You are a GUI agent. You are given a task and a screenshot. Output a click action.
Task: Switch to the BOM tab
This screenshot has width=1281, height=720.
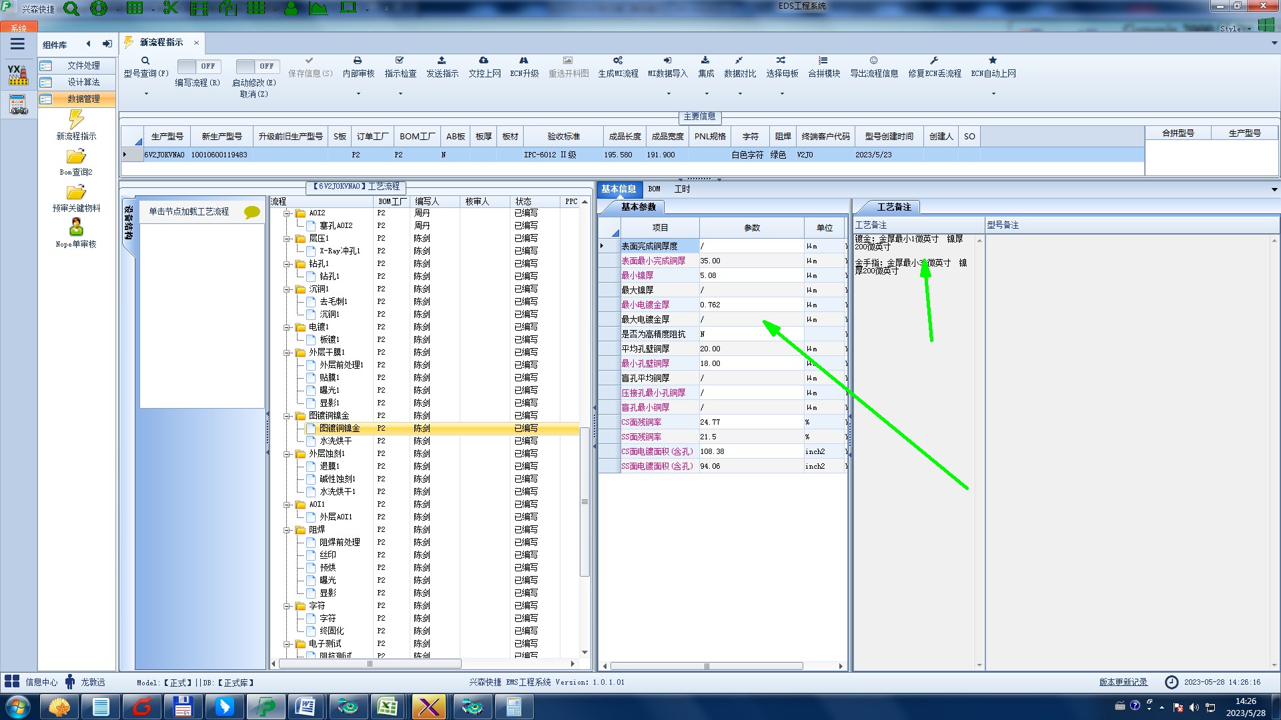[654, 189]
